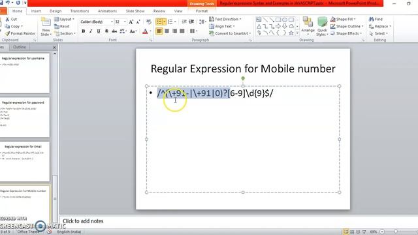This screenshot has height=235, width=418.
Task: Open Shape Outline dropdown
Action: [x=347, y=26]
